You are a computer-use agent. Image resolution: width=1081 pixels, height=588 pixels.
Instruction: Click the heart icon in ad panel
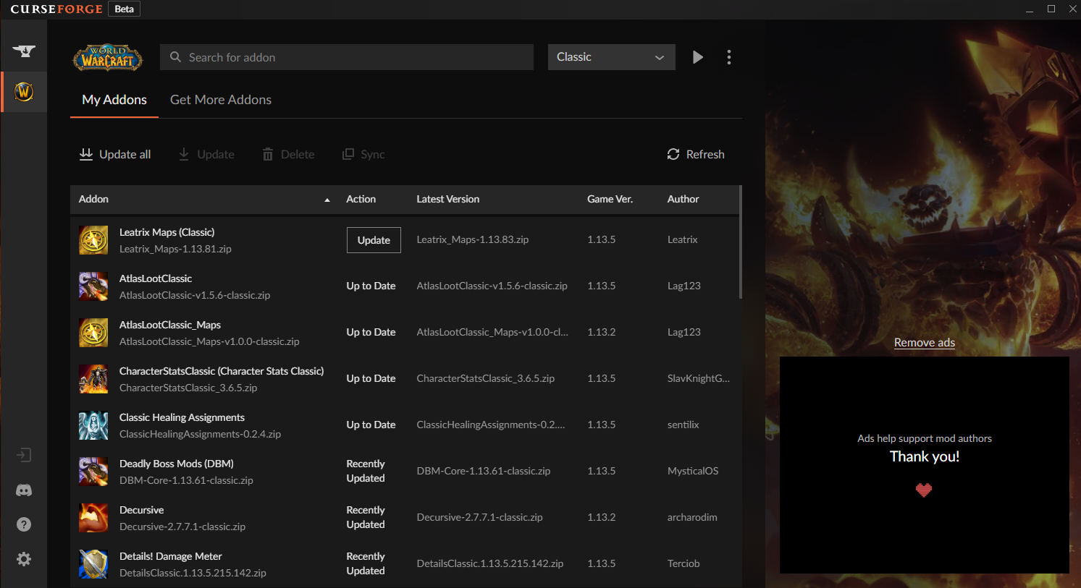point(924,490)
